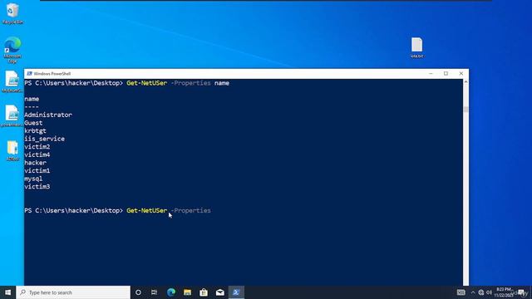The image size is (532, 299).
Task: Open the volume control tray icon
Action: pyautogui.click(x=489, y=292)
